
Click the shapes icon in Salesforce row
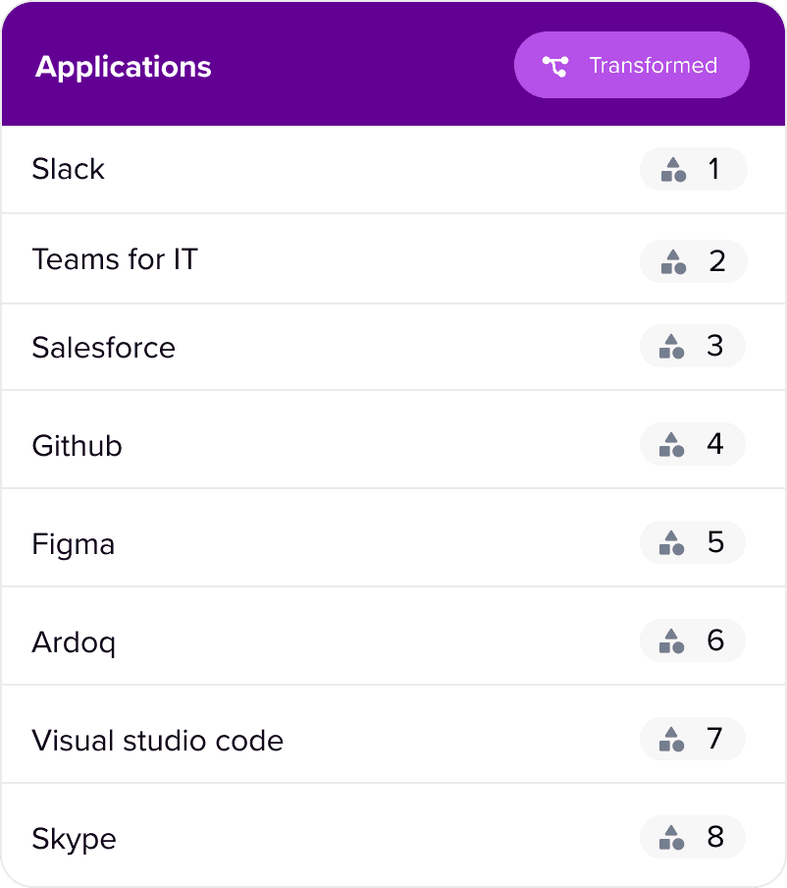click(x=672, y=347)
